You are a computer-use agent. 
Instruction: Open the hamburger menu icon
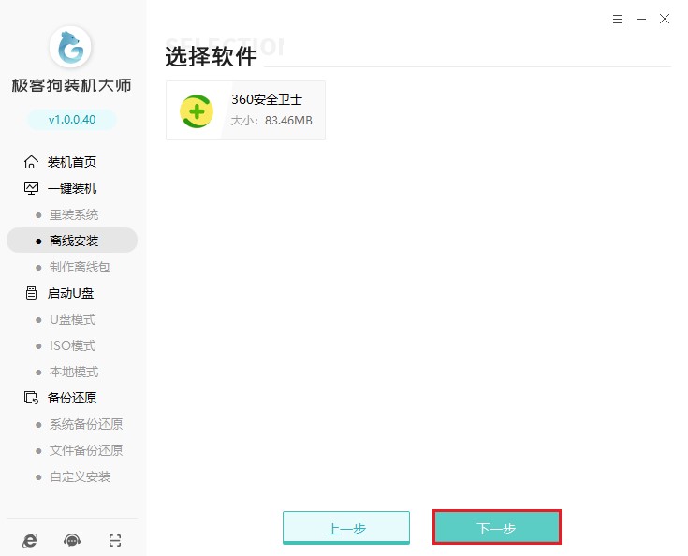(x=618, y=20)
